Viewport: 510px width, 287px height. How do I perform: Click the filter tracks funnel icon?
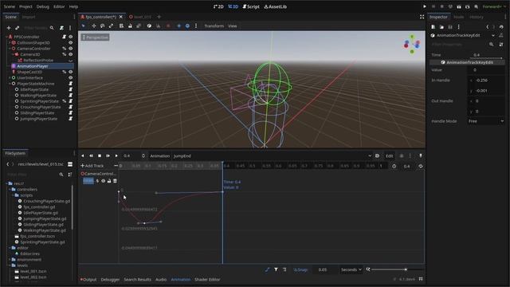(x=276, y=269)
